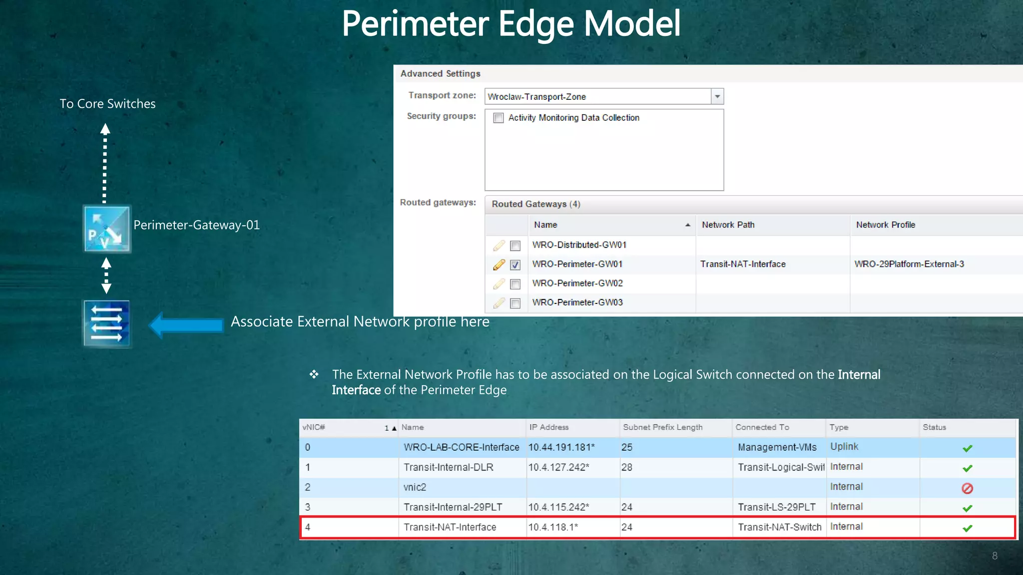
Task: Click pencil edit icon for WRO-Perimeter-GW02
Action: pyautogui.click(x=499, y=284)
